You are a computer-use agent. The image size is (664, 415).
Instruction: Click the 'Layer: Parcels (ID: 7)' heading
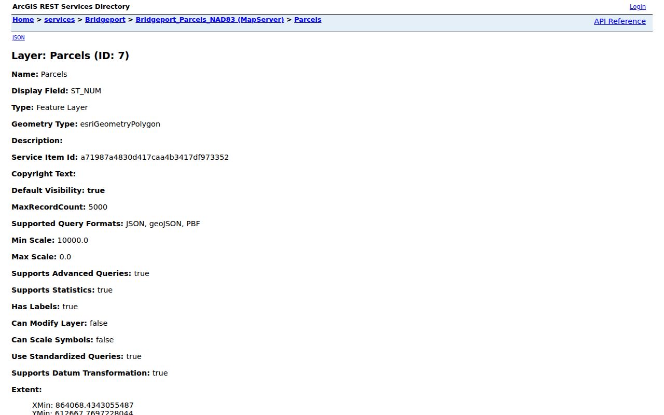coord(70,56)
